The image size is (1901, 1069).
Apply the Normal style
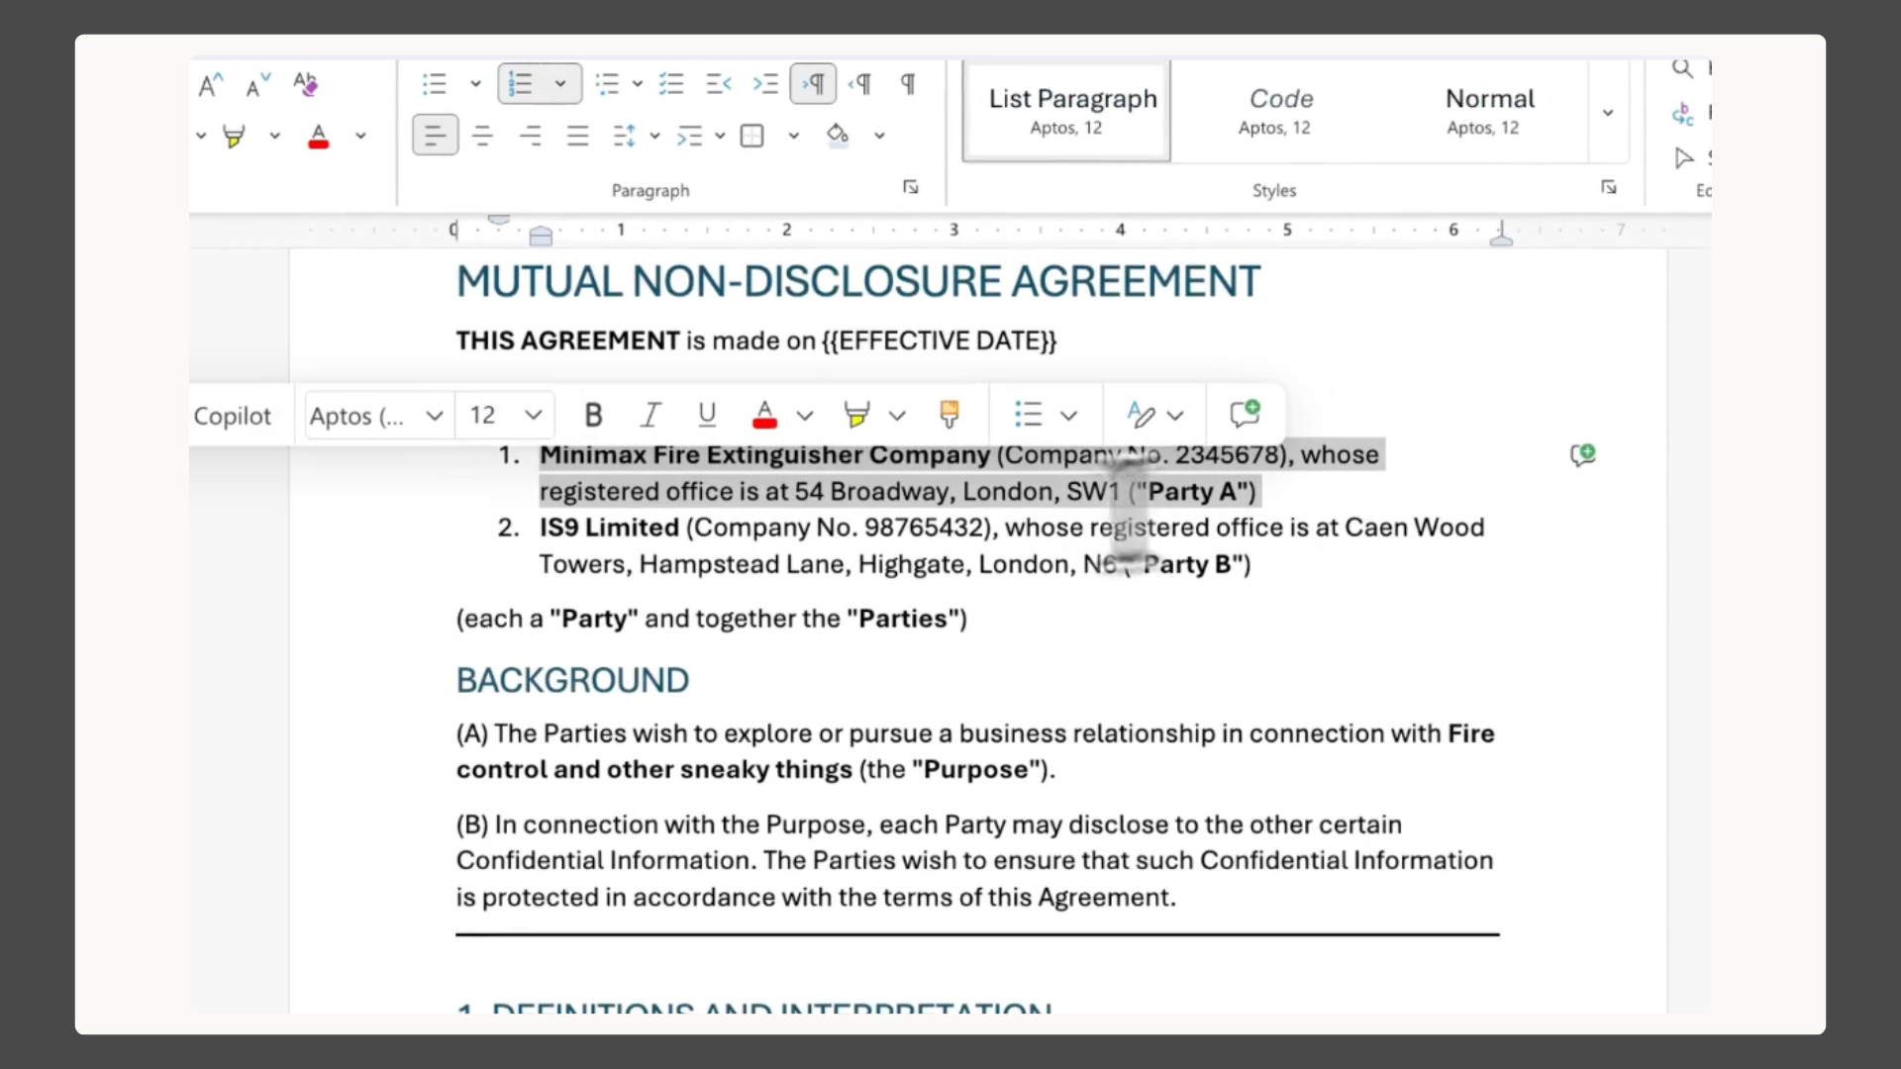(1483, 111)
